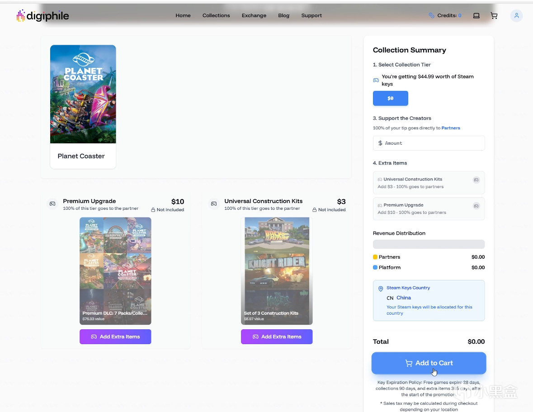Click the lock icon beside Premium Upgrade's Not included
The width and height of the screenshot is (533, 412).
[153, 210]
